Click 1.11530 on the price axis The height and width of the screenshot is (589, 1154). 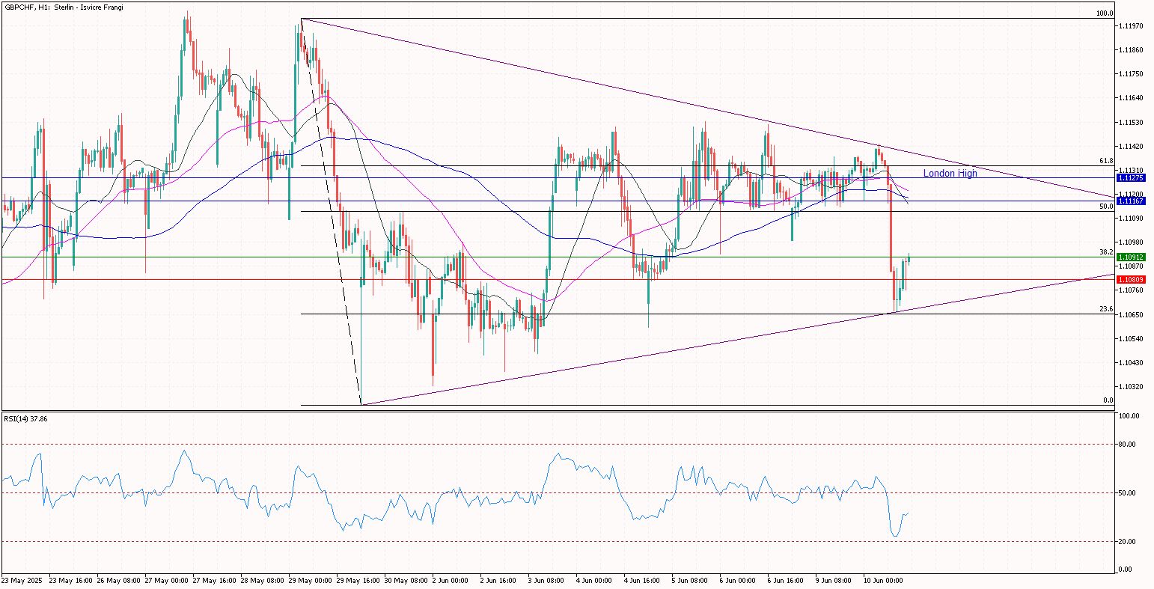[1132, 122]
